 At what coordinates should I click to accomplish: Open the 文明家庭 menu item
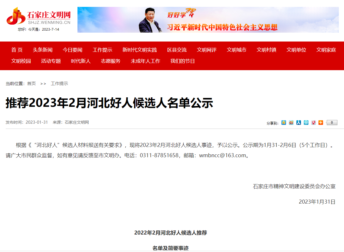coord(326,50)
